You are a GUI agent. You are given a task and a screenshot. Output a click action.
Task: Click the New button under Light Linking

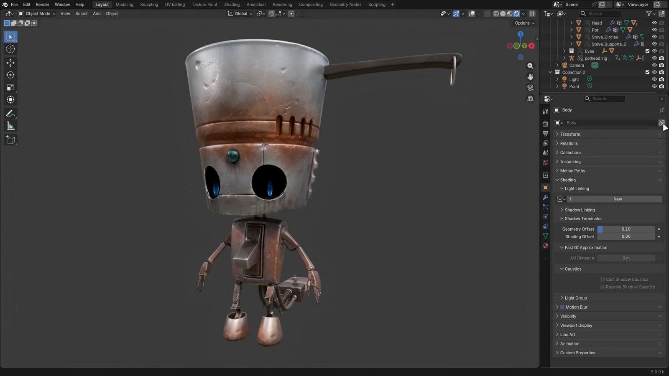click(618, 199)
